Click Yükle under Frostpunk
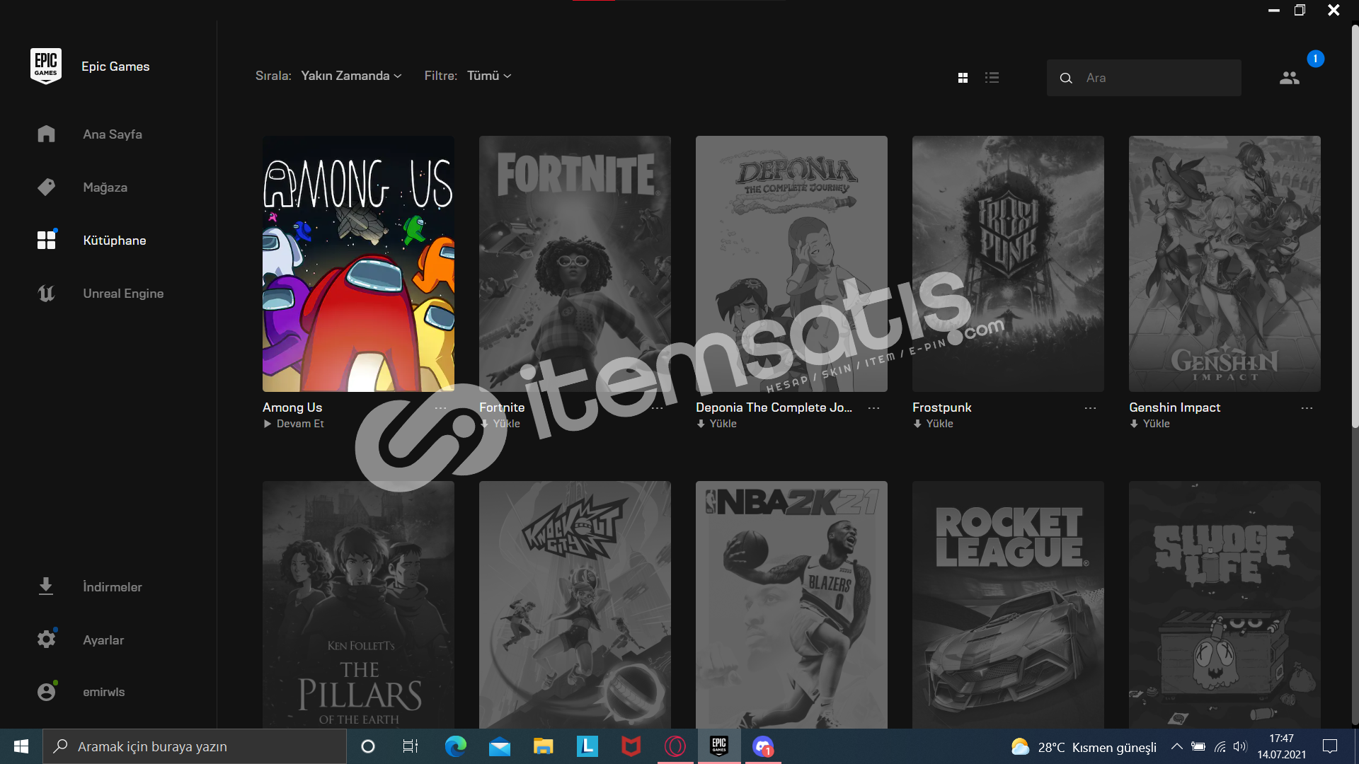The image size is (1359, 764). click(934, 424)
